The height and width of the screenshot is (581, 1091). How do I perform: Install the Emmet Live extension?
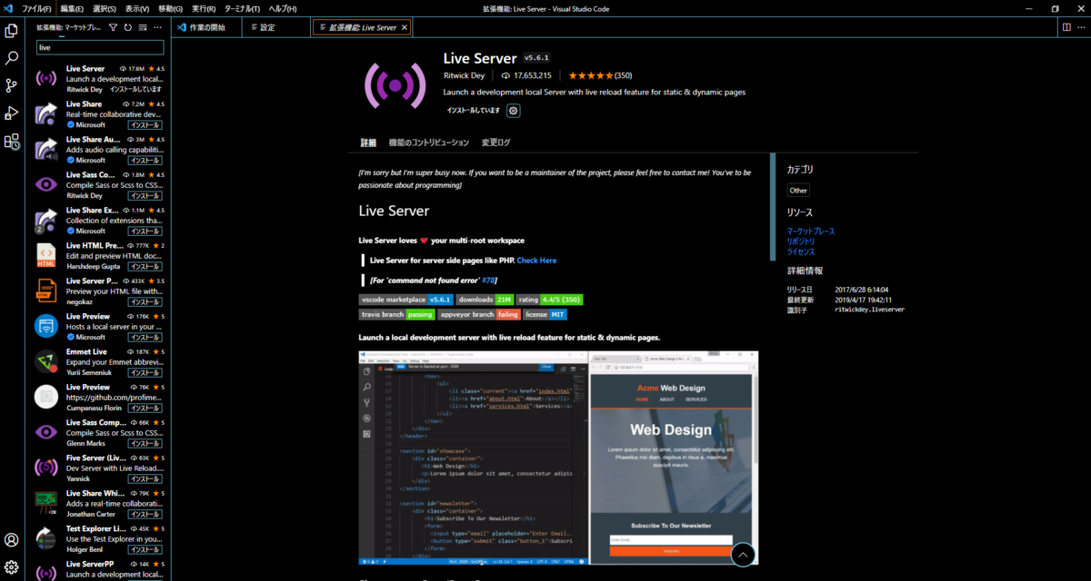(x=145, y=373)
